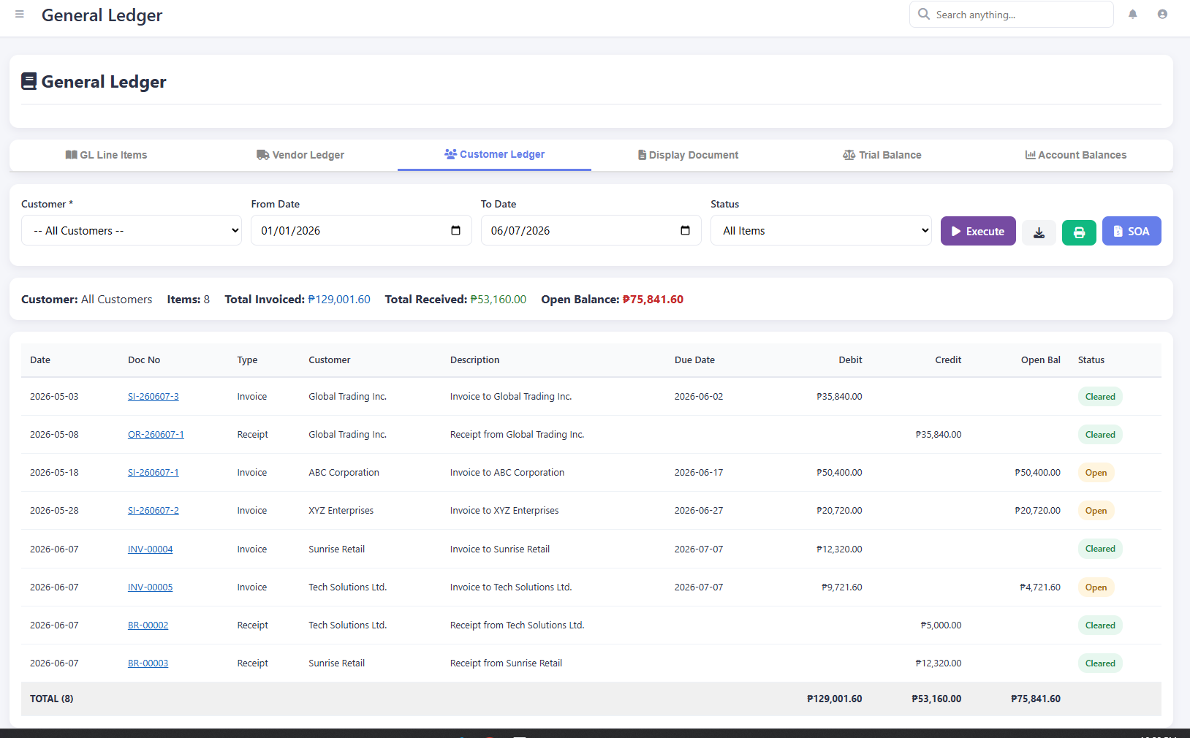The image size is (1190, 738).
Task: Click the search magnifier icon
Action: 924,14
